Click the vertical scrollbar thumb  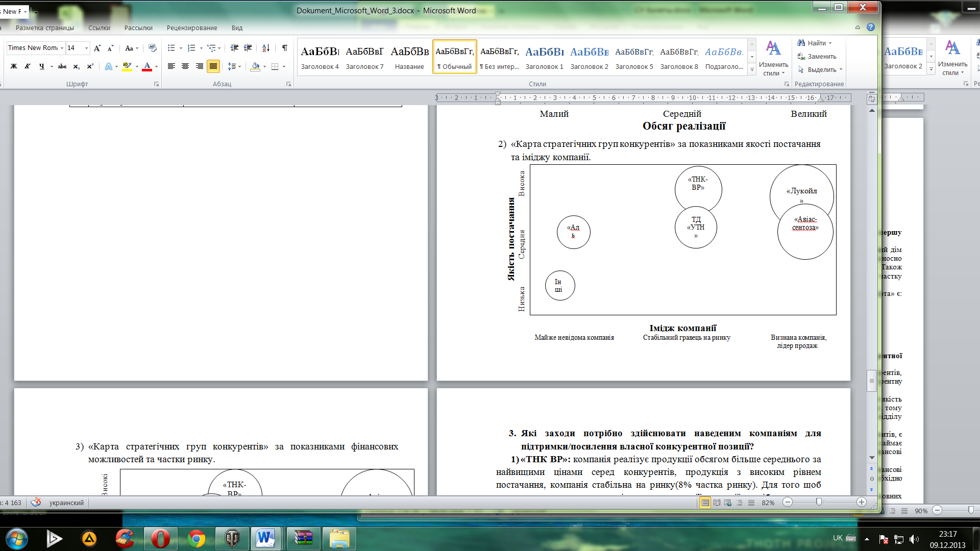coord(872,381)
